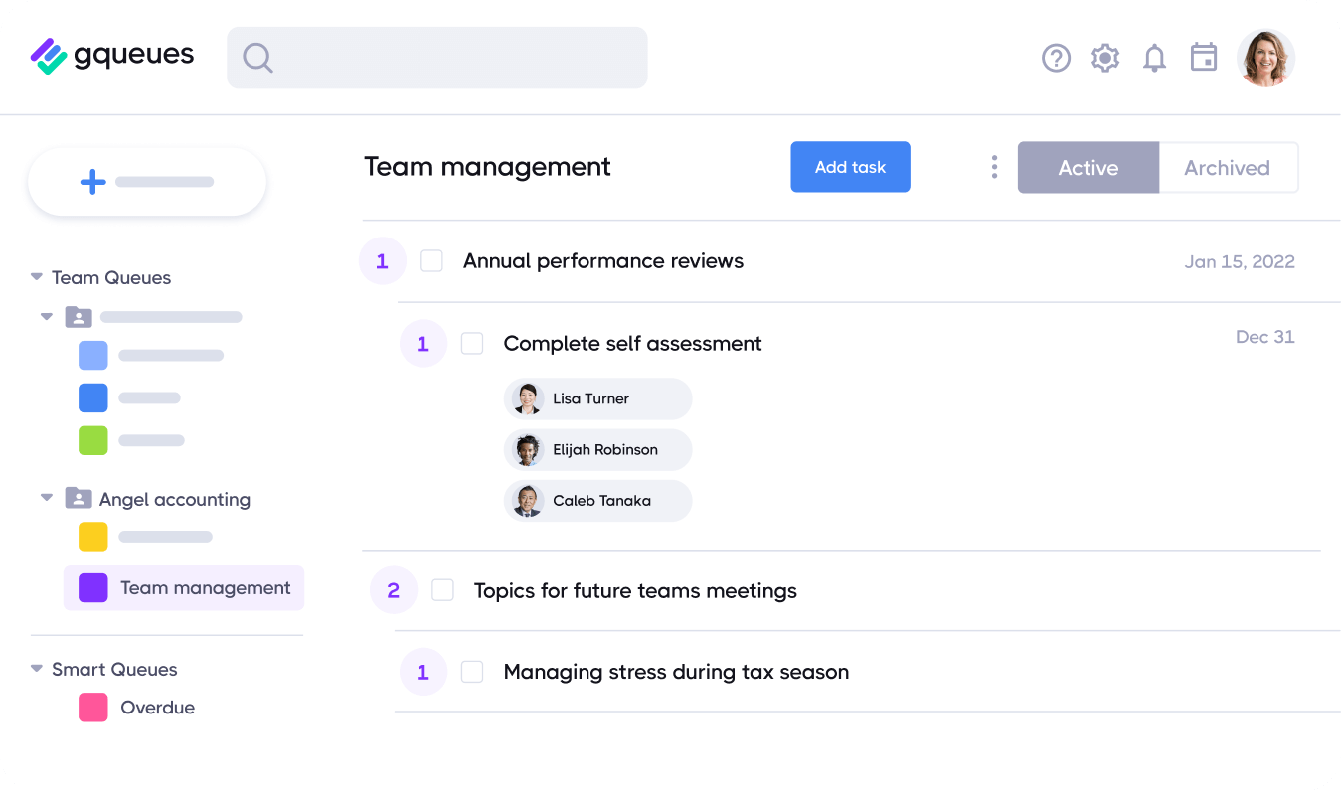This screenshot has width=1341, height=792.
Task: Click the purple Team management color swatch
Action: 92,587
